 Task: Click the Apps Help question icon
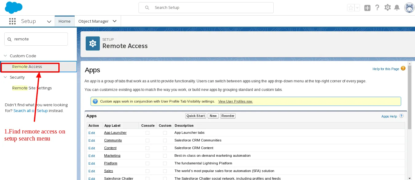pos(401,116)
